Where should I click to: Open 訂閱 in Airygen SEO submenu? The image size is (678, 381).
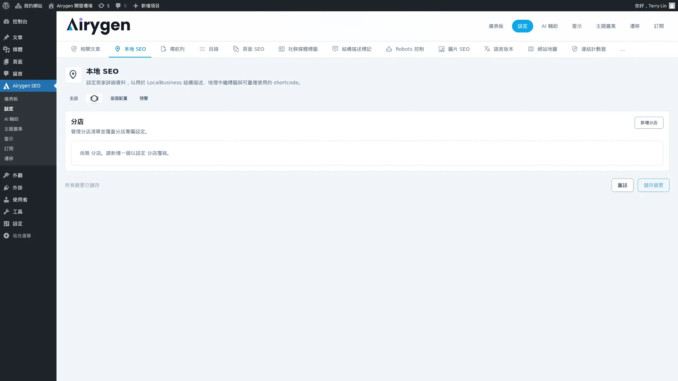(x=9, y=149)
